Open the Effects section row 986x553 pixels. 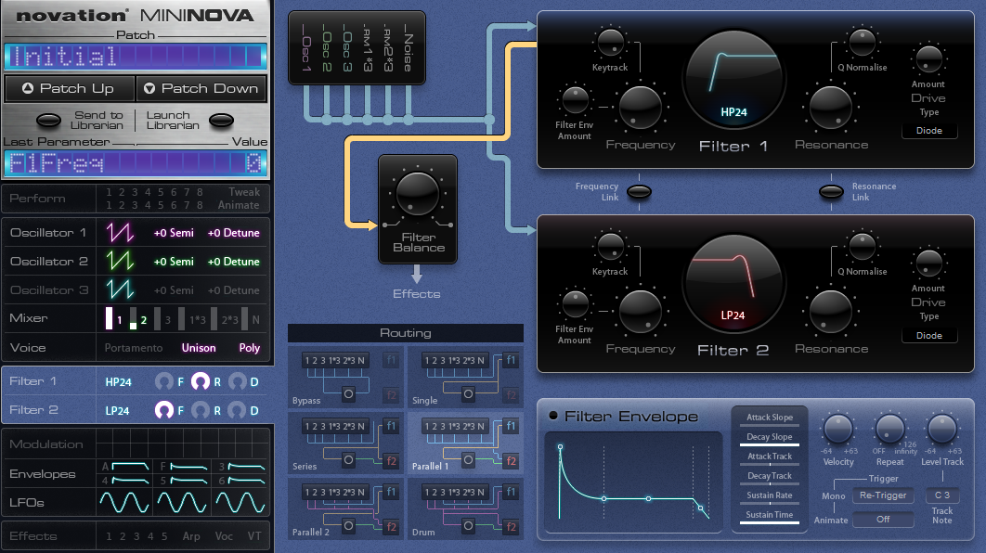pos(136,536)
